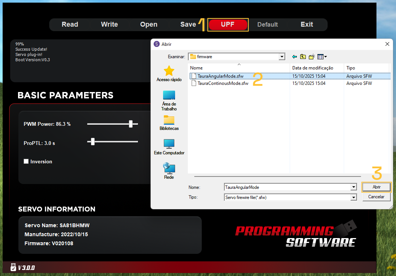
Task: Go up one folder level icon
Action: point(303,57)
